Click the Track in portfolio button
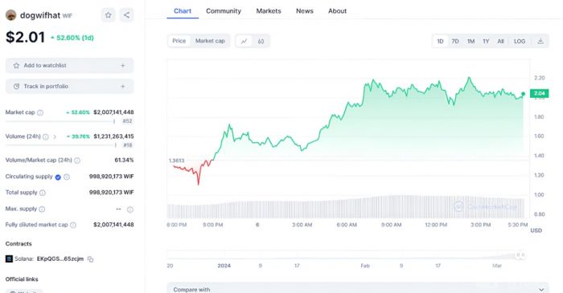 click(70, 87)
